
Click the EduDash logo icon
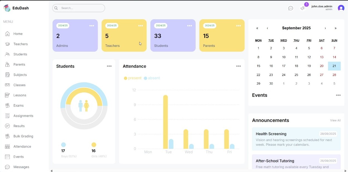(x=7, y=8)
